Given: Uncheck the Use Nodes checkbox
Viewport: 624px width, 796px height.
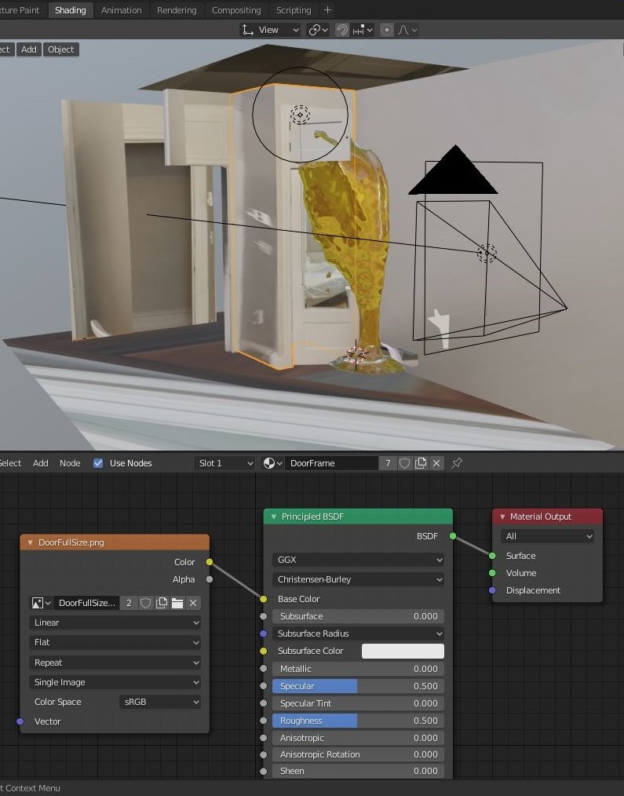Looking at the screenshot, I should (x=98, y=463).
